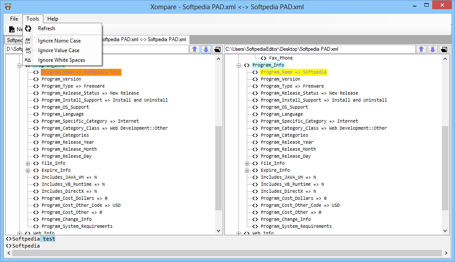
Task: Expand File_Info node in right pane
Action: [x=247, y=164]
